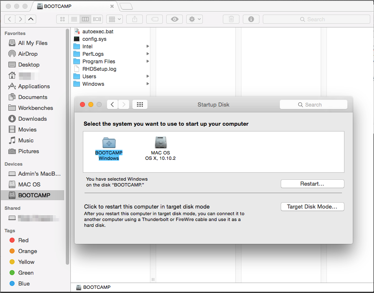Click the Finder sidebar scrollbar
This screenshot has width=374, height=293.
(67, 146)
